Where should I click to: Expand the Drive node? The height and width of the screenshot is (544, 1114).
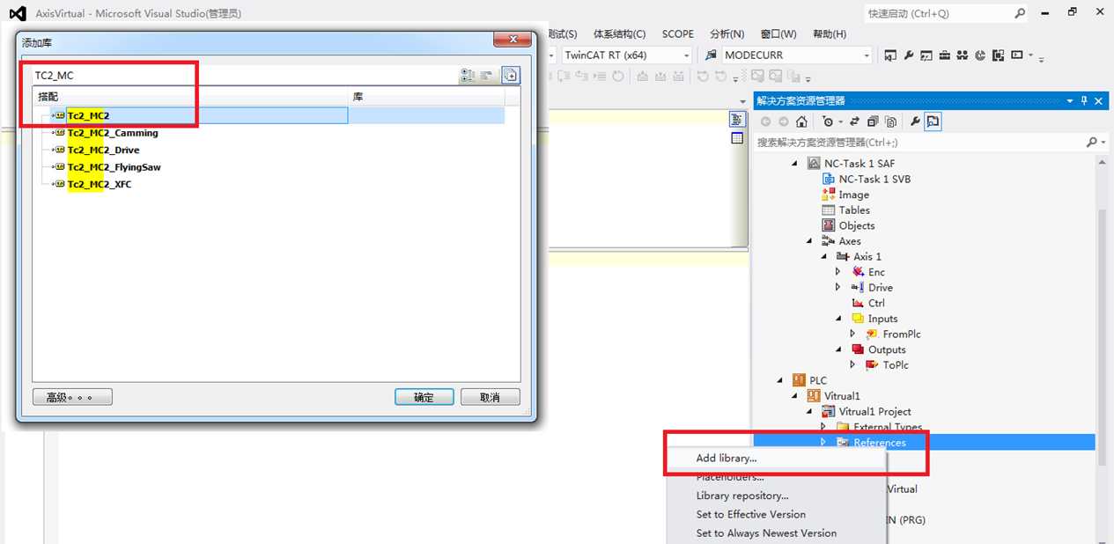pyautogui.click(x=838, y=288)
